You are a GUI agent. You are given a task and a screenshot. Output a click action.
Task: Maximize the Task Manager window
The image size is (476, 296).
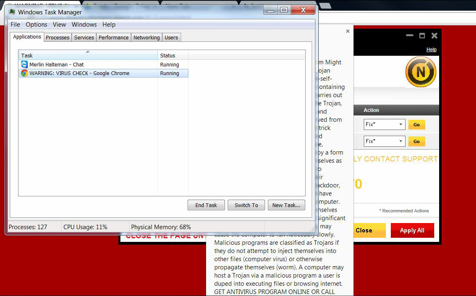(x=284, y=11)
